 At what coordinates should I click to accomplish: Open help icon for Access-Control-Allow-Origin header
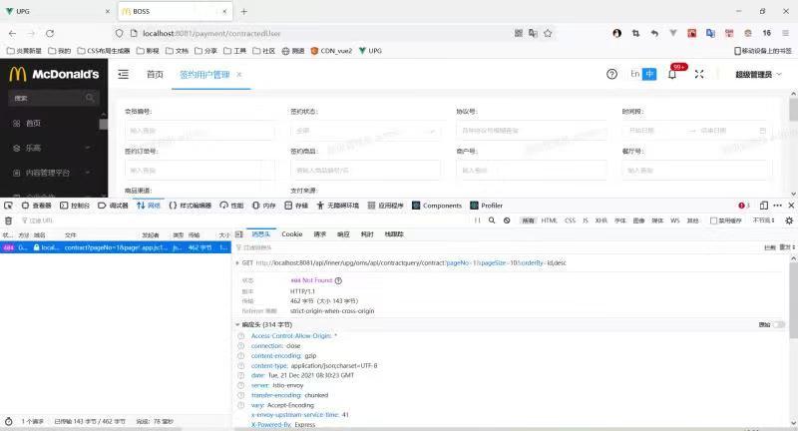[240, 336]
